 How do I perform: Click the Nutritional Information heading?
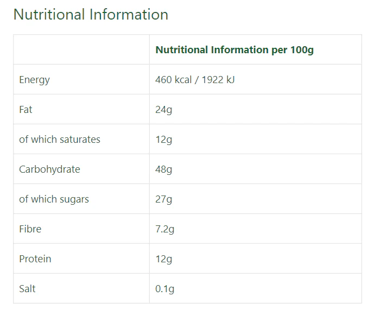pyautogui.click(x=91, y=14)
